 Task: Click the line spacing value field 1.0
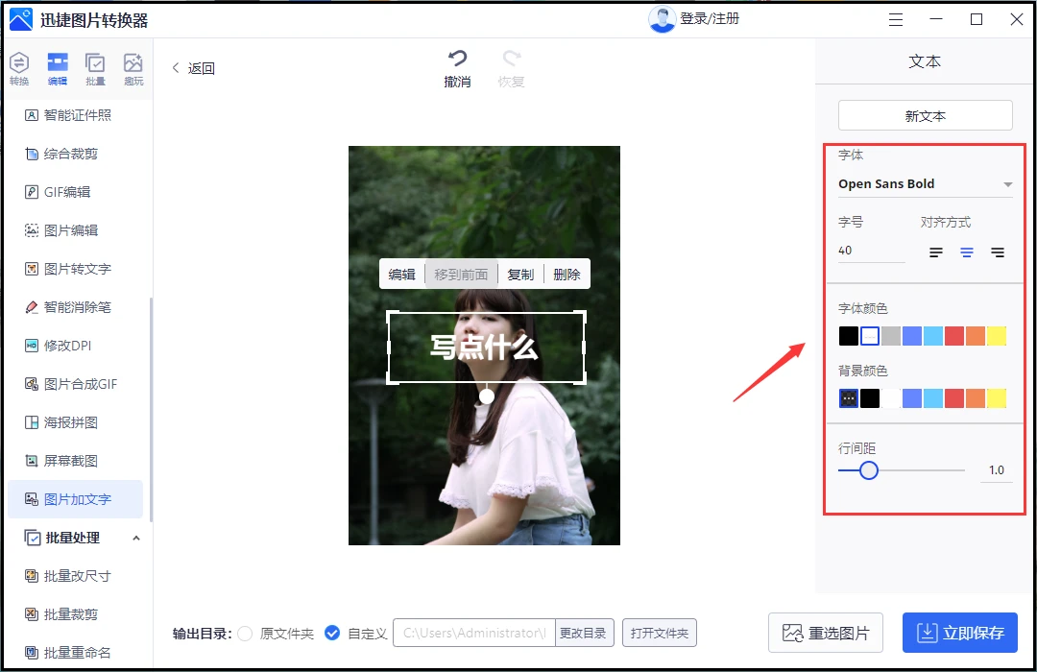pyautogui.click(x=997, y=470)
